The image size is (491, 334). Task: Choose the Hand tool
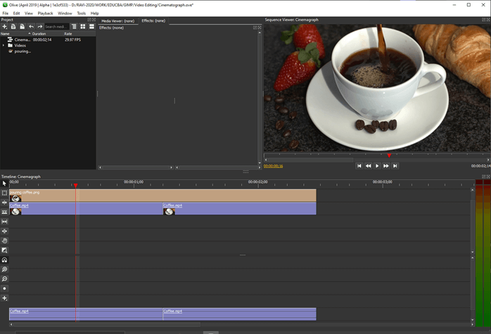(x=4, y=240)
